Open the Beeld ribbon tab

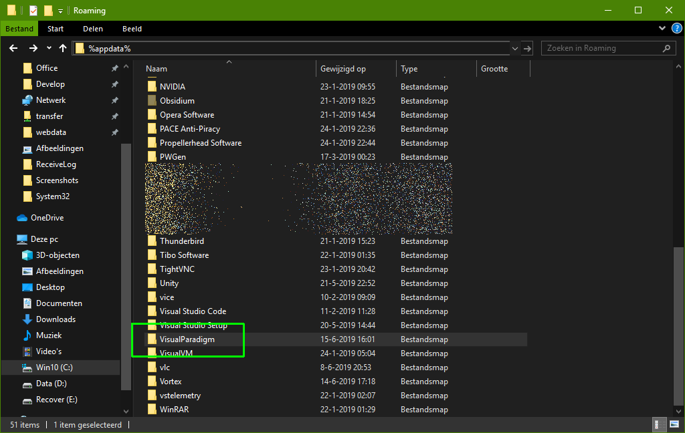point(132,29)
